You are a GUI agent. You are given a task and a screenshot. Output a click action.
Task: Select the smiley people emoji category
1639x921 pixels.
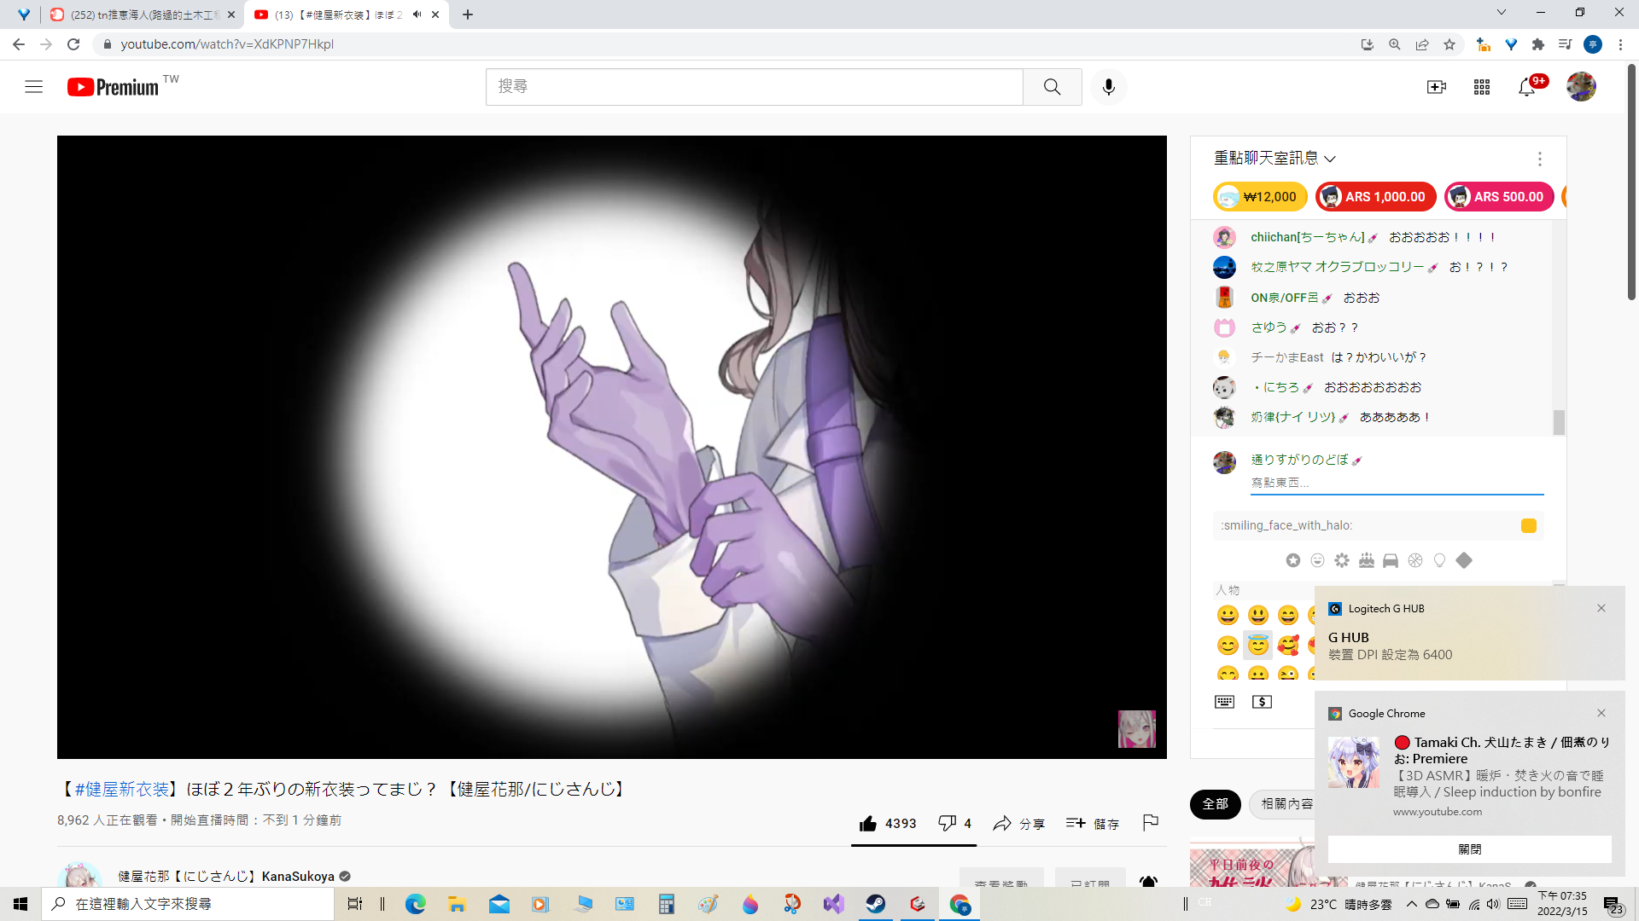pyautogui.click(x=1317, y=560)
